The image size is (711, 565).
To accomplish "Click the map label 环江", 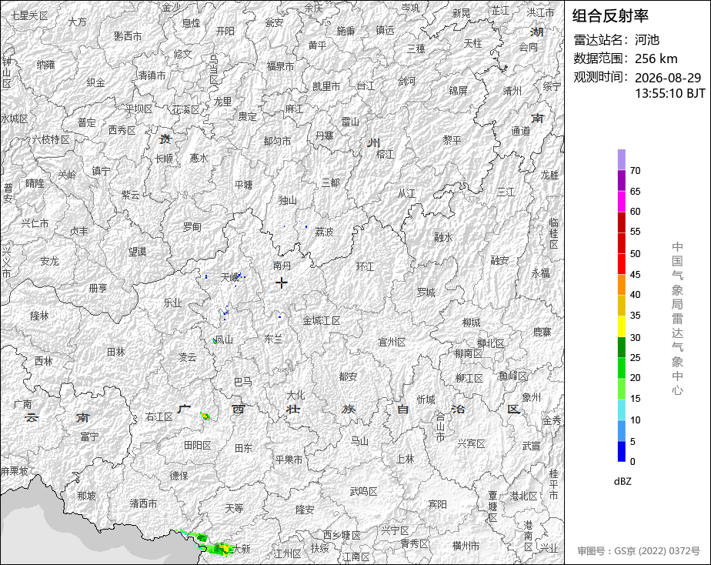I will pos(365,266).
